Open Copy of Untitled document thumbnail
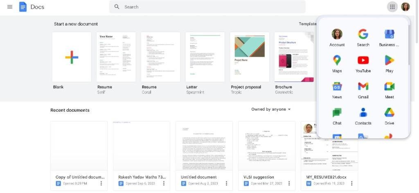 pyautogui.click(x=79, y=146)
